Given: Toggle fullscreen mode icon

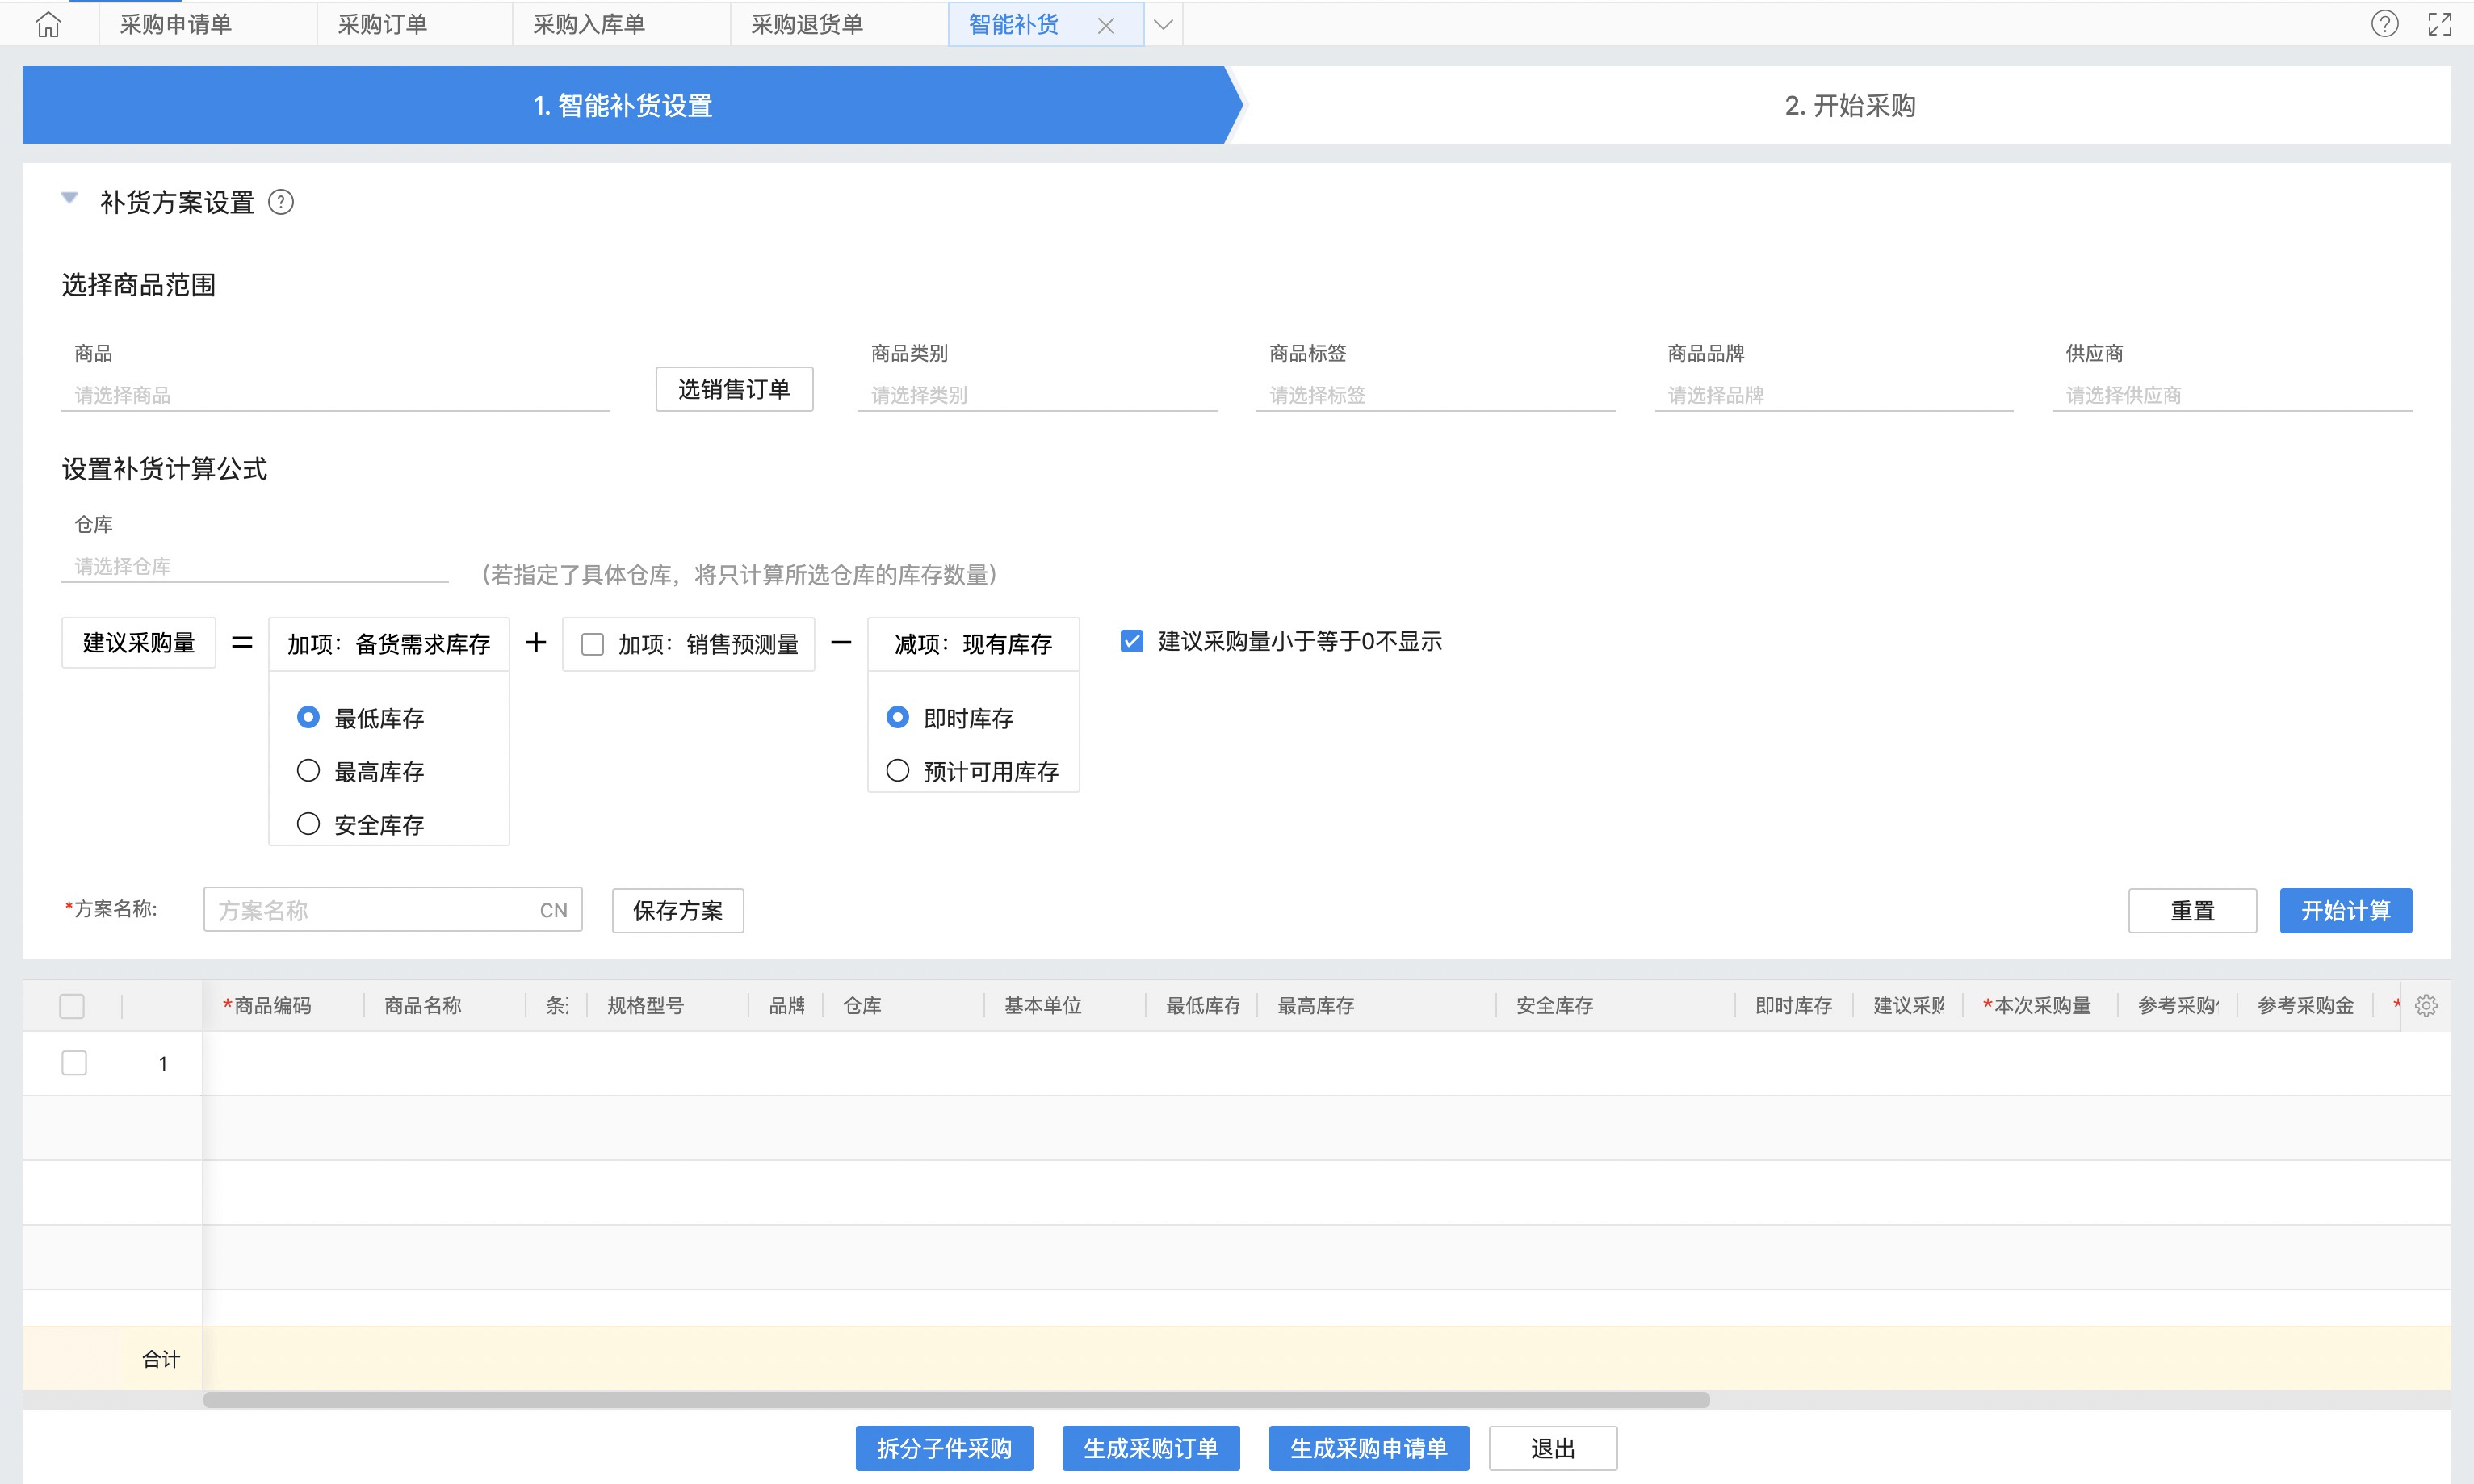Looking at the screenshot, I should pos(2440,24).
